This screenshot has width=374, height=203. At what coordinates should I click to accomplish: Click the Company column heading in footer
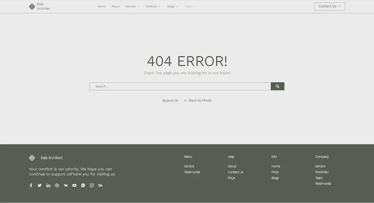(322, 157)
